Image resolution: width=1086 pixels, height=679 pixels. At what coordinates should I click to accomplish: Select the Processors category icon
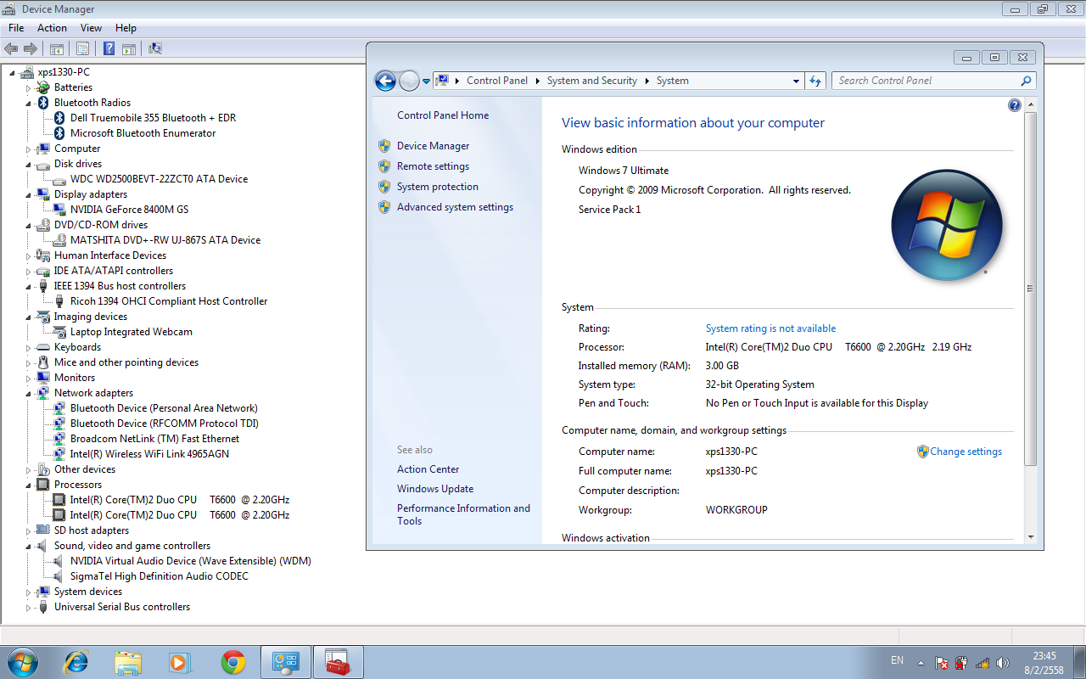(43, 485)
